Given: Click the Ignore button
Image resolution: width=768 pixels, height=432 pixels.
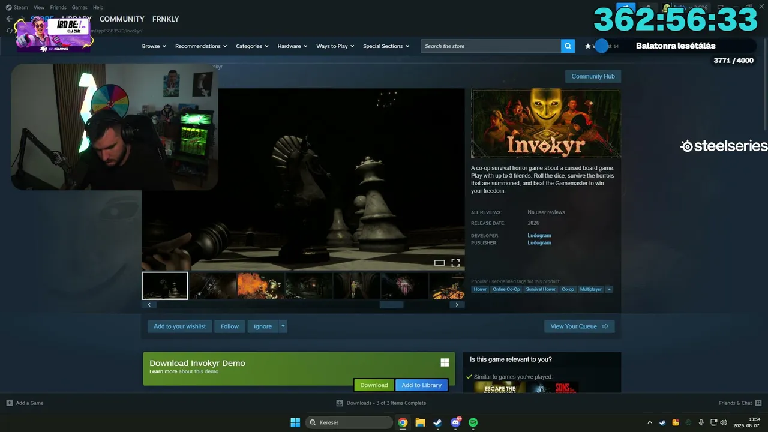Looking at the screenshot, I should [263, 326].
